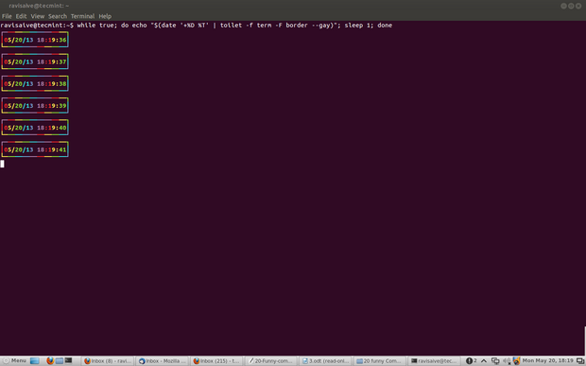Viewport: 586px width, 366px height.
Task: Click the rainbow timestamp box reading 18:19:41
Action: coord(35,149)
